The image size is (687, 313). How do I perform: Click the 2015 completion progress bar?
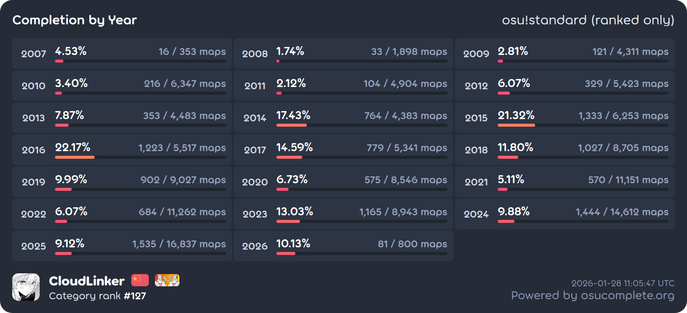point(583,125)
